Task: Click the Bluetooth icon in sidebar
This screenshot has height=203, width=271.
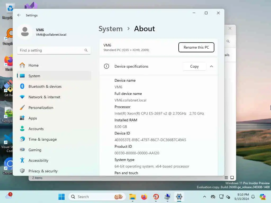Action: [x=22, y=86]
